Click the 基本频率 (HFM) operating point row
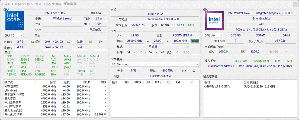This screenshot has width=299, height=120. coord(55,95)
